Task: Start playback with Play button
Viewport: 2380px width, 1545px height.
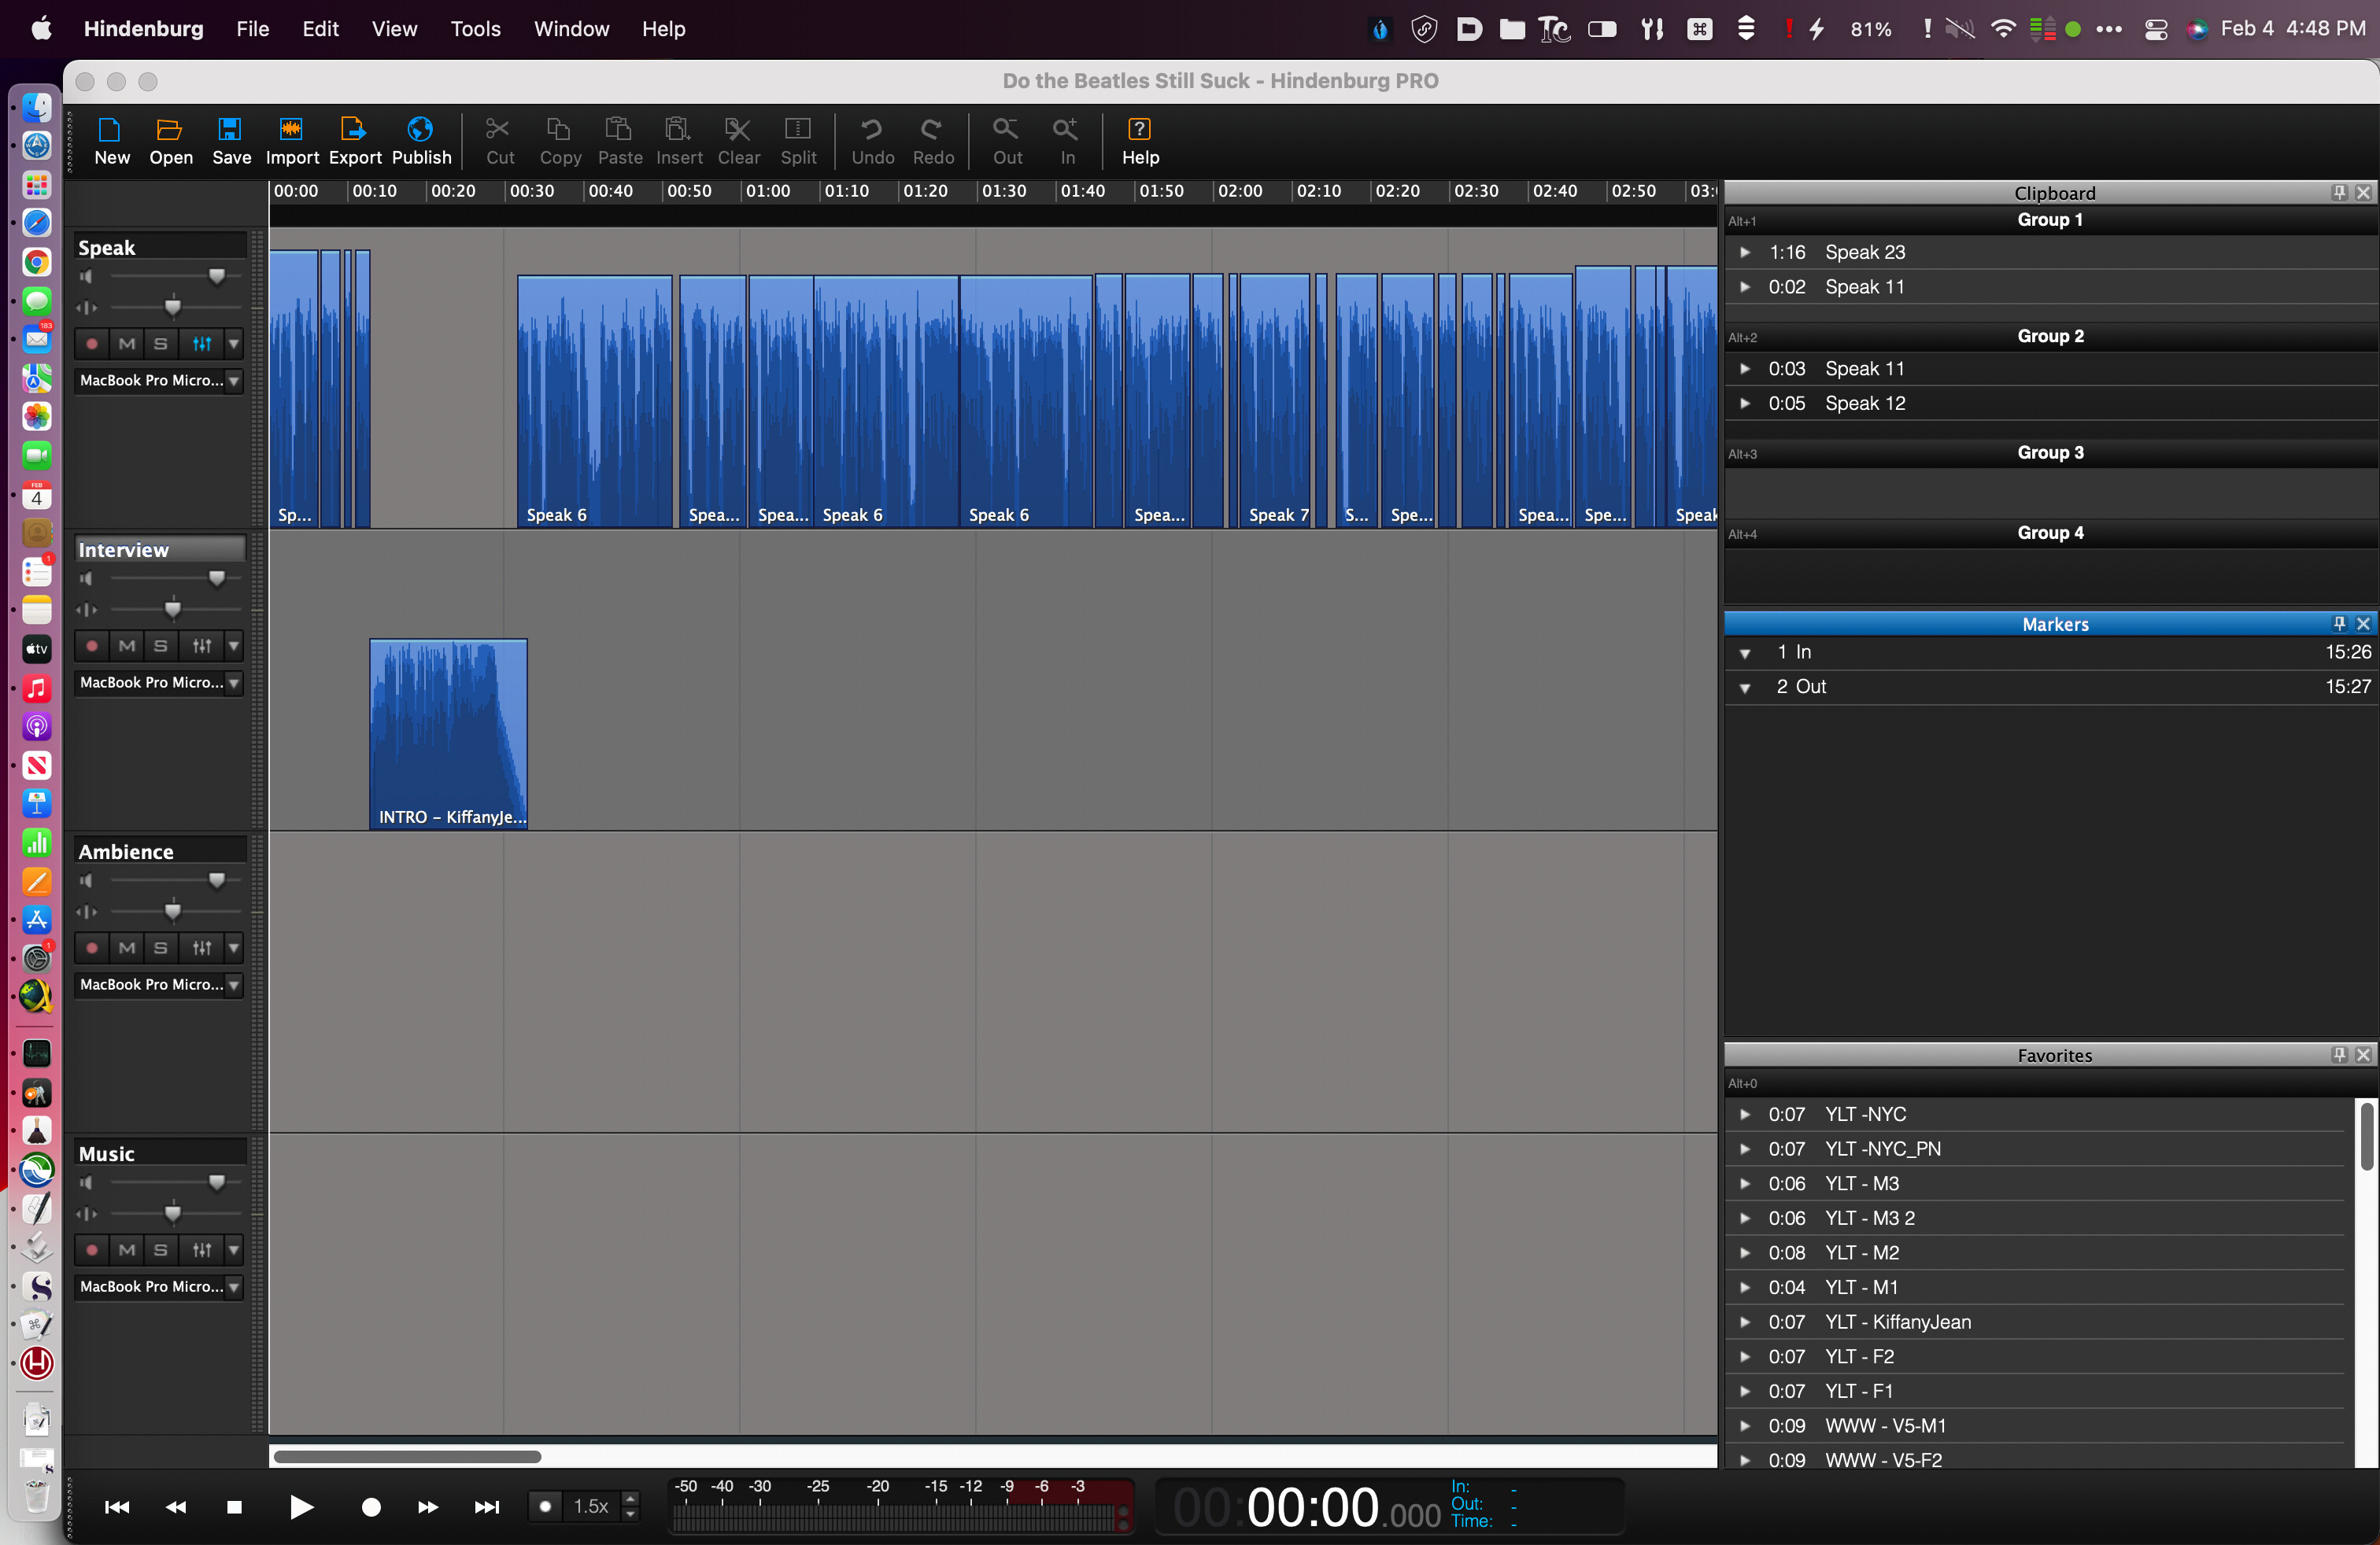Action: coord(301,1507)
